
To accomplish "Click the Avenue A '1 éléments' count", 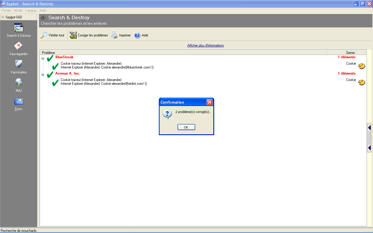I will (x=347, y=73).
